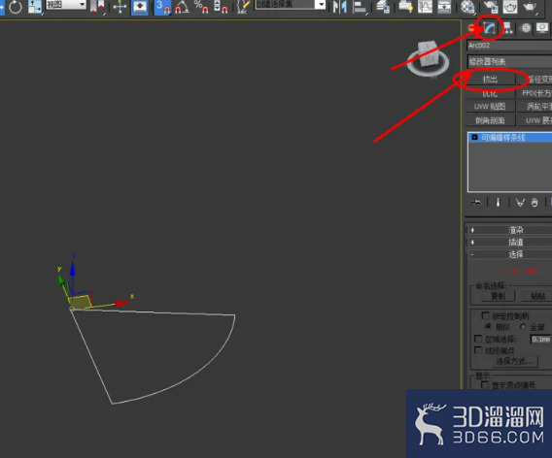Select the 全部 radio button
This screenshot has width=552, height=458.
coord(523,327)
